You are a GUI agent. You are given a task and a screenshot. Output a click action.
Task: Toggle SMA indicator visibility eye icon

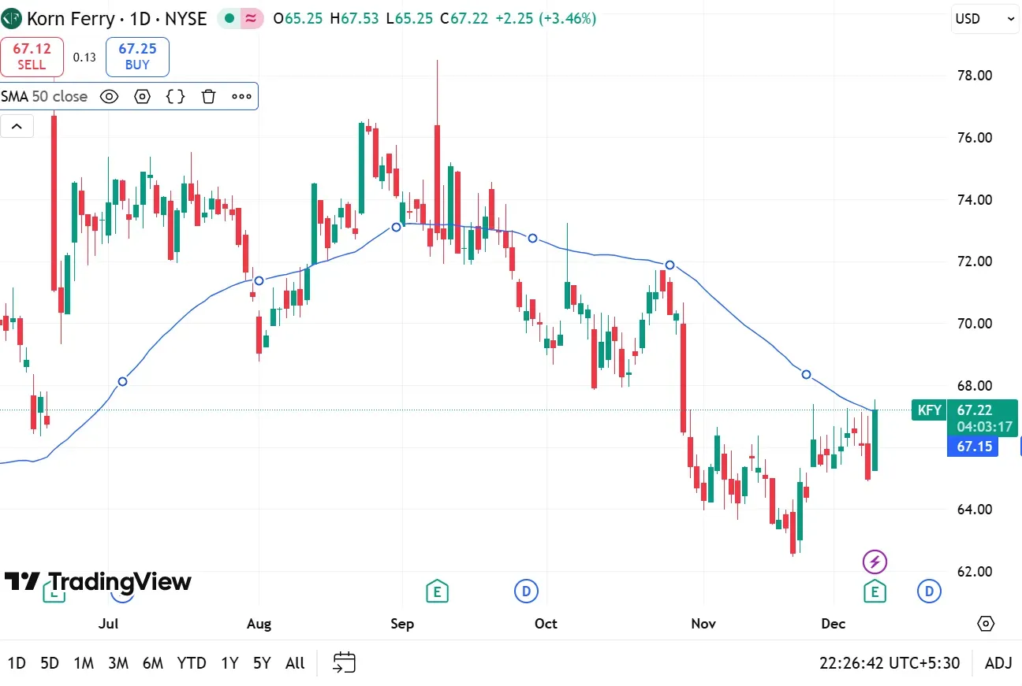pos(110,97)
